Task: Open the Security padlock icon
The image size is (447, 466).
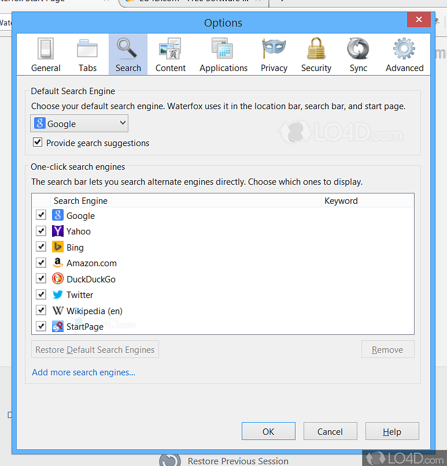Action: 316,48
